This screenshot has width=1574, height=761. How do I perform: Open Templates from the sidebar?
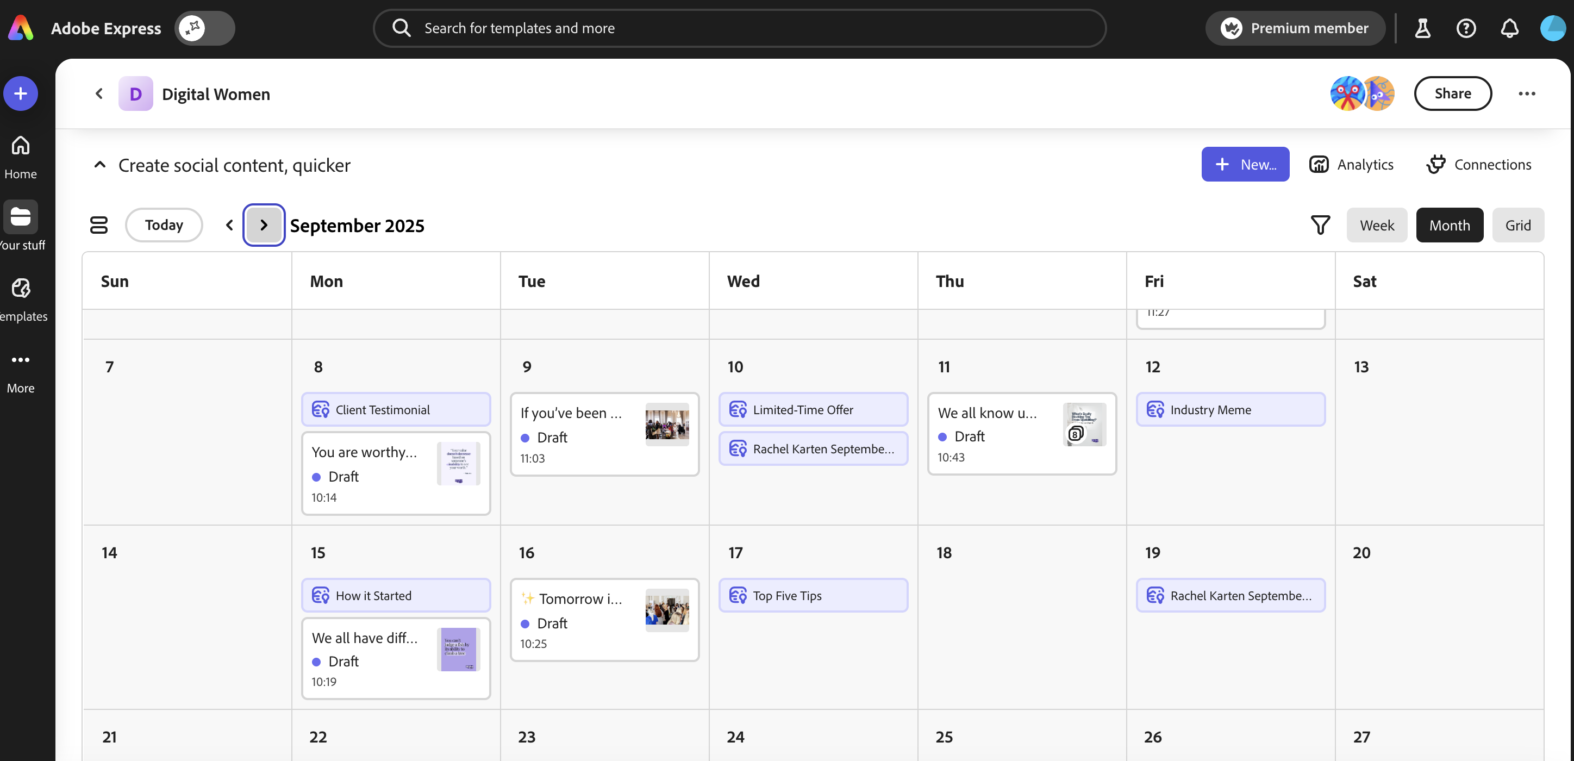[x=21, y=289]
